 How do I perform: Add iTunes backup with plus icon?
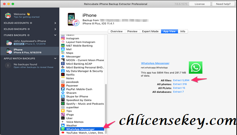(x=28, y=35)
